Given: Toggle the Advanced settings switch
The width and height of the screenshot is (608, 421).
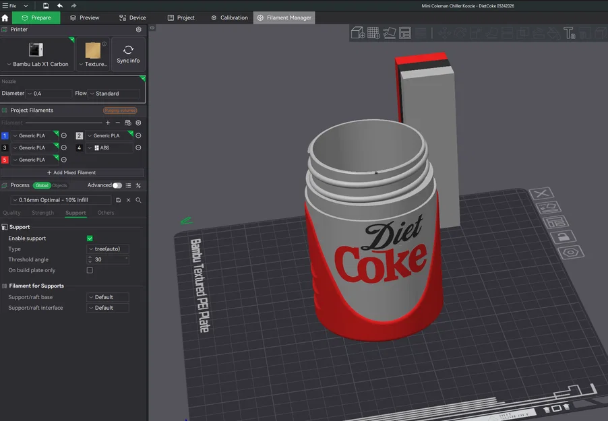Looking at the screenshot, I should pyautogui.click(x=117, y=185).
